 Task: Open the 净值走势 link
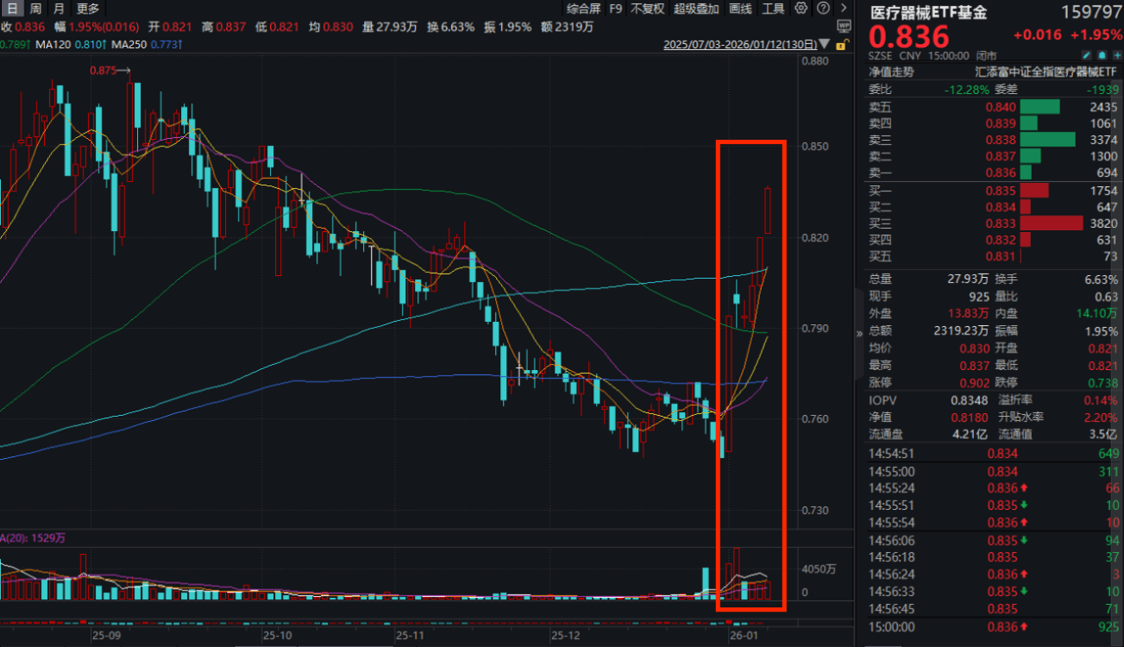pos(891,72)
